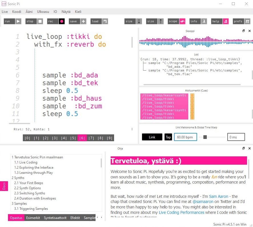The image size is (253, 227).
Task: Click the load arrow icon
Action: (105, 21)
